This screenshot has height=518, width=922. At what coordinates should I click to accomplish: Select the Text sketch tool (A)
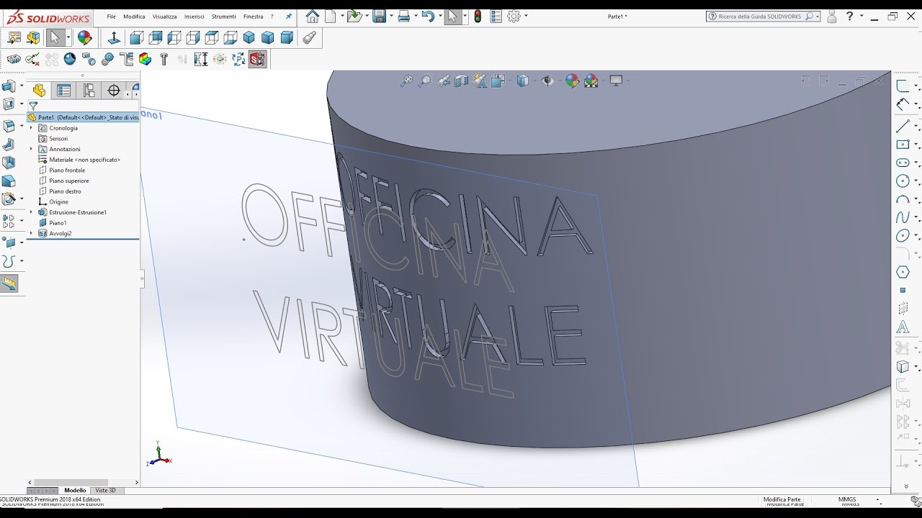click(903, 327)
